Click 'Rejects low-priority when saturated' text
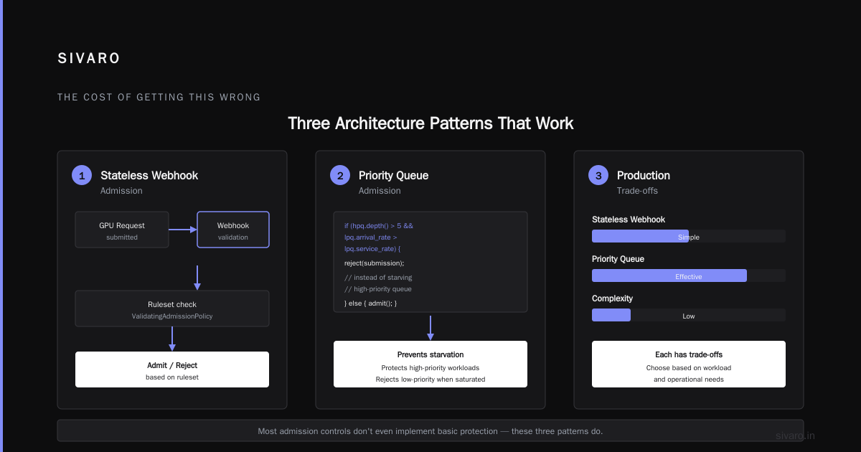 tap(430, 379)
